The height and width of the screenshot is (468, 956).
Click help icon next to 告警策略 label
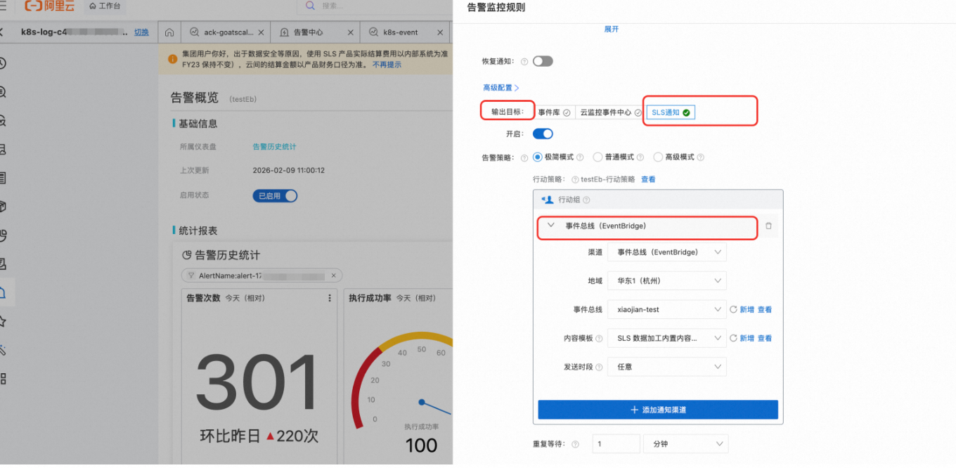pos(524,157)
